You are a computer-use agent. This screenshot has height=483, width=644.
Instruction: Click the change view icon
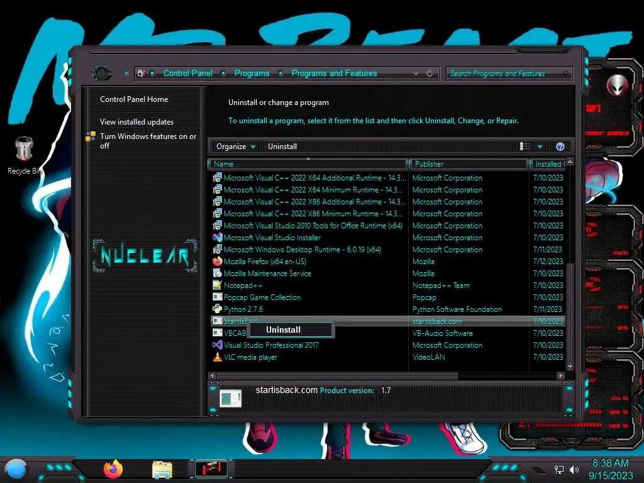[x=525, y=147]
